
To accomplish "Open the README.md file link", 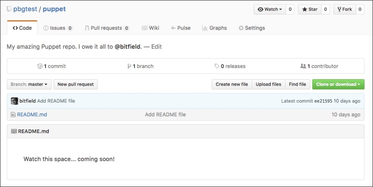I will [x=32, y=115].
